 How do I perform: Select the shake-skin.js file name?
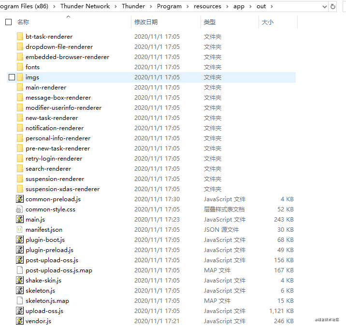tap(43, 280)
